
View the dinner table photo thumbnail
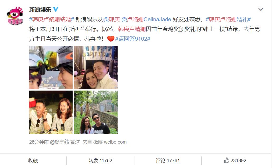pyautogui.click(x=51, y=112)
